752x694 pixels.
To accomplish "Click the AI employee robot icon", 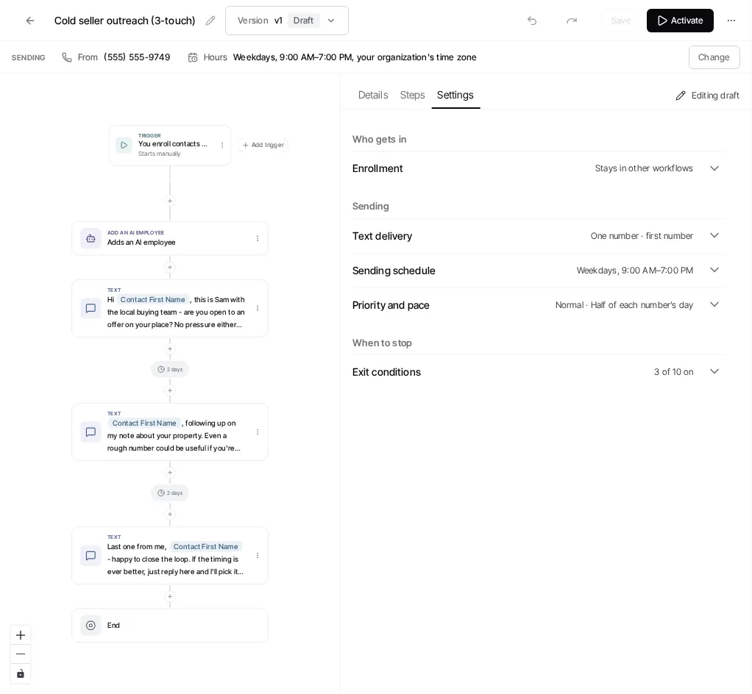I will click(x=91, y=238).
